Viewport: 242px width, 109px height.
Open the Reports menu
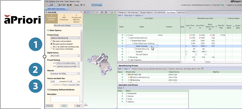pyautogui.click(x=72, y=1)
